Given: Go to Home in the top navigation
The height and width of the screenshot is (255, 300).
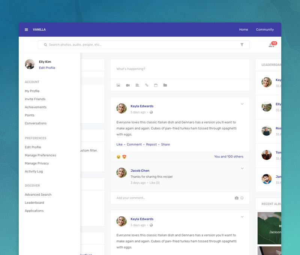Looking at the screenshot, I should click(243, 30).
